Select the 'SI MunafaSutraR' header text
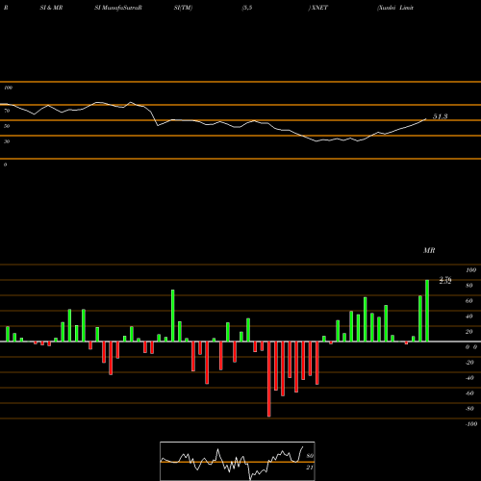Screen dimensions: 481x481 (118, 8)
